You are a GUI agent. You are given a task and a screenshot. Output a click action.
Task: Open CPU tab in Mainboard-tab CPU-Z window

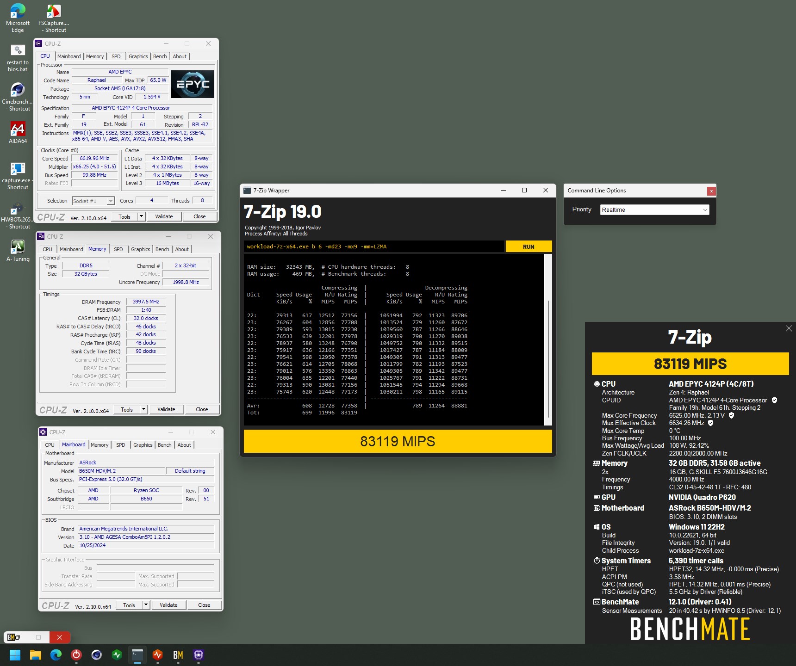50,445
